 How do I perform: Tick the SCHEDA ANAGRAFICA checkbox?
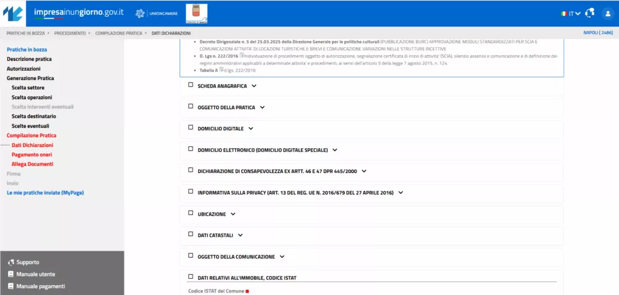[191, 85]
